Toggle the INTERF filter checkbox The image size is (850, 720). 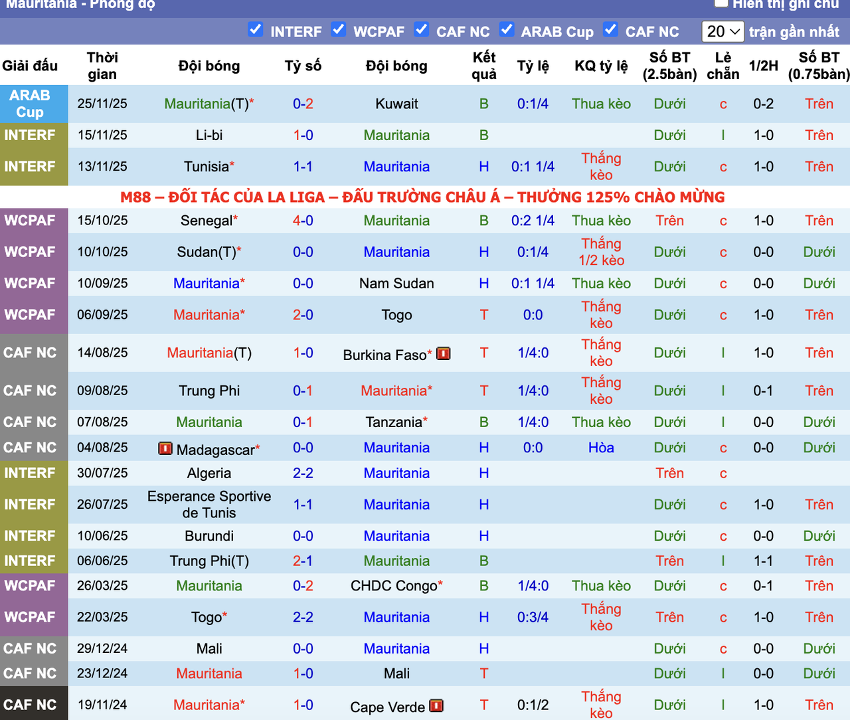(255, 30)
